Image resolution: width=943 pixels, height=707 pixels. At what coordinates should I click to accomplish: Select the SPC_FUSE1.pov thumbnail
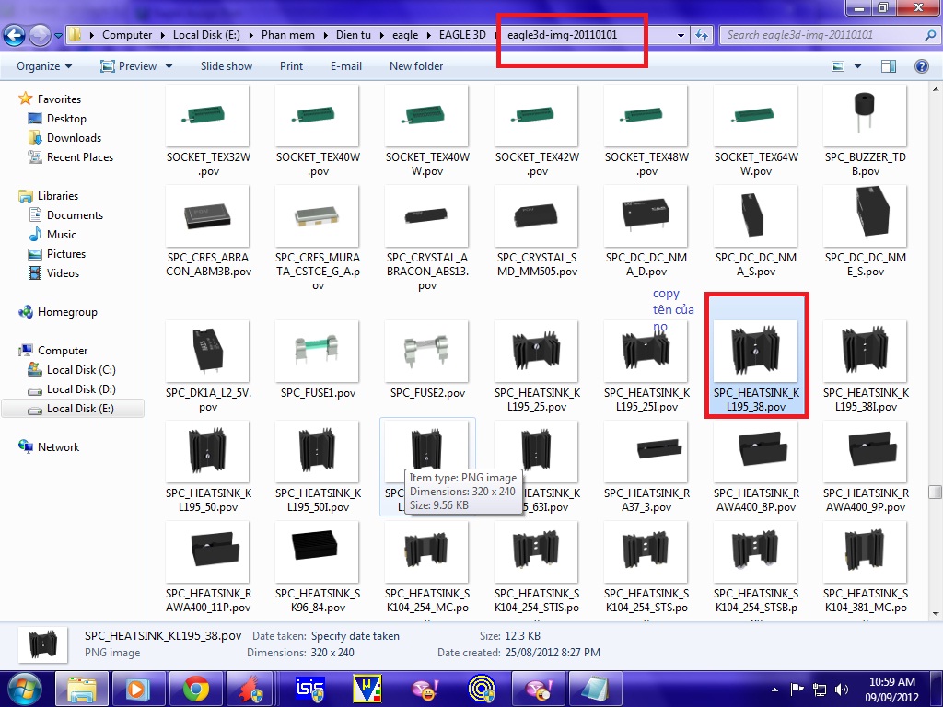(318, 351)
